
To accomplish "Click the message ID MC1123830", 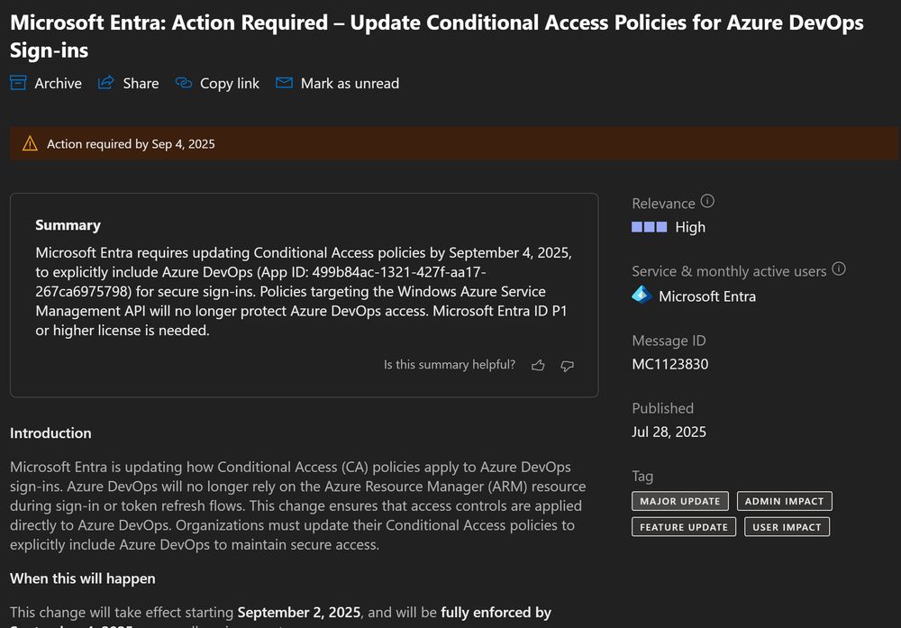I will [x=670, y=364].
